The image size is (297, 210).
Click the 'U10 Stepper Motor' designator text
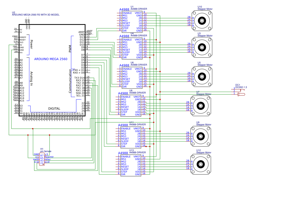pos(205,8)
